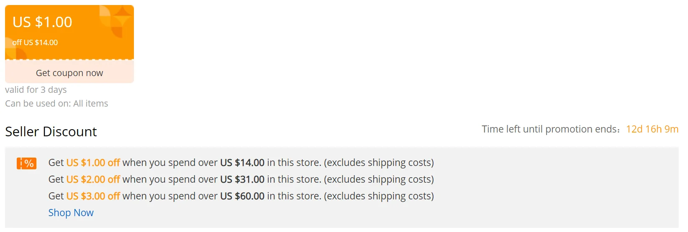Viewport: 688px width, 232px height.
Task: Open the Shop Now link
Action: [71, 213]
